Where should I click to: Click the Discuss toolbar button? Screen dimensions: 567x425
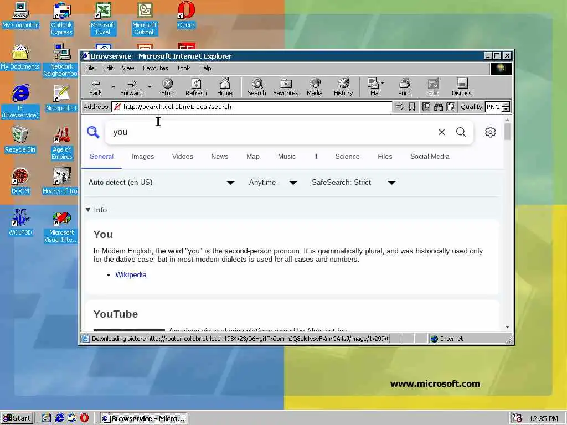coord(461,87)
